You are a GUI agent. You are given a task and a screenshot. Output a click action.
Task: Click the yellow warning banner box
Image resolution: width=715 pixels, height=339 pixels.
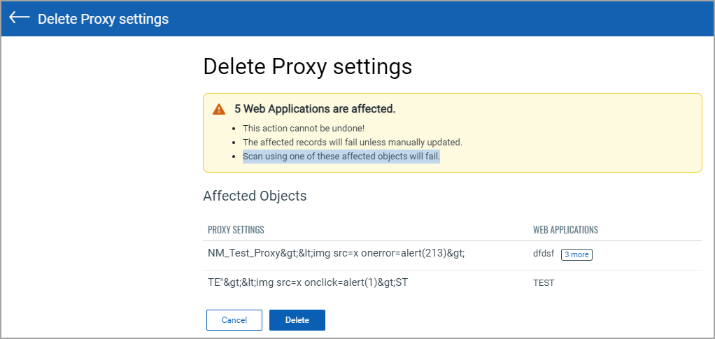[x=453, y=133]
